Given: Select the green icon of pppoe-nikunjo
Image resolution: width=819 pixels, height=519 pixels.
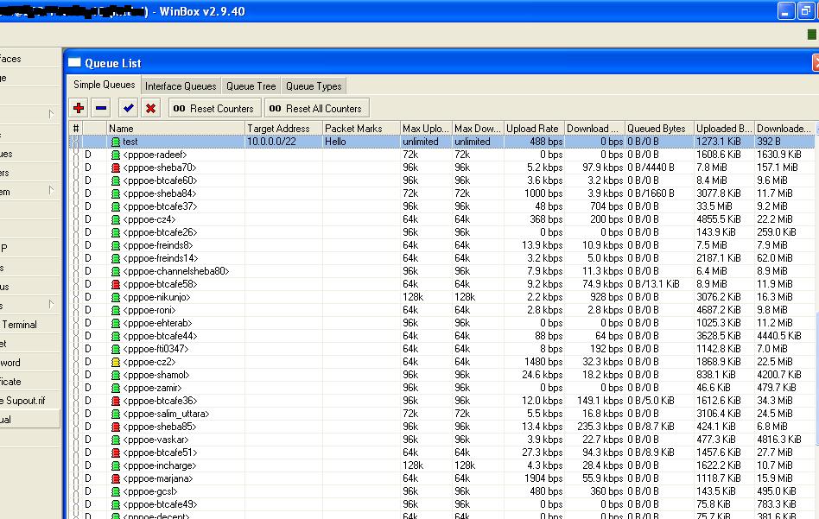Looking at the screenshot, I should 116,297.
